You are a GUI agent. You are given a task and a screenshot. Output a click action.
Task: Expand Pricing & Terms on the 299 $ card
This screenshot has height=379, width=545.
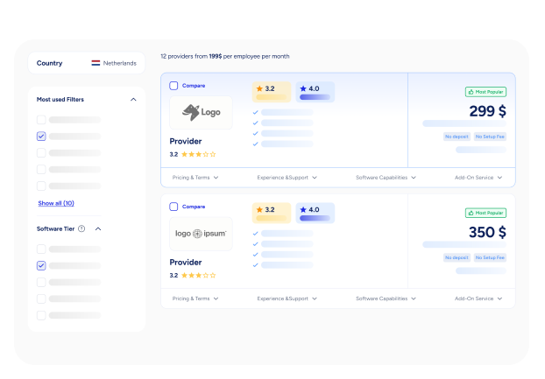pyautogui.click(x=195, y=178)
